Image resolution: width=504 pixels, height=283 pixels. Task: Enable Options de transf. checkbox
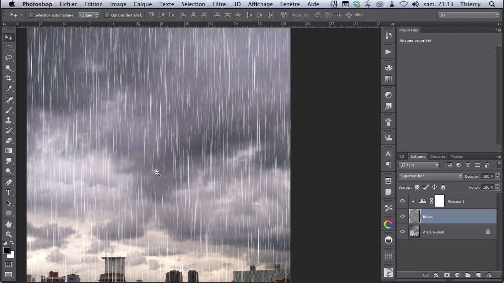point(107,15)
